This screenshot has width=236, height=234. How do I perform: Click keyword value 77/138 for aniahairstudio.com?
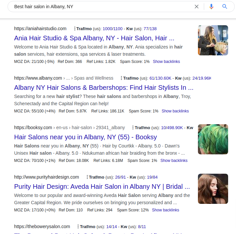tap(150, 29)
